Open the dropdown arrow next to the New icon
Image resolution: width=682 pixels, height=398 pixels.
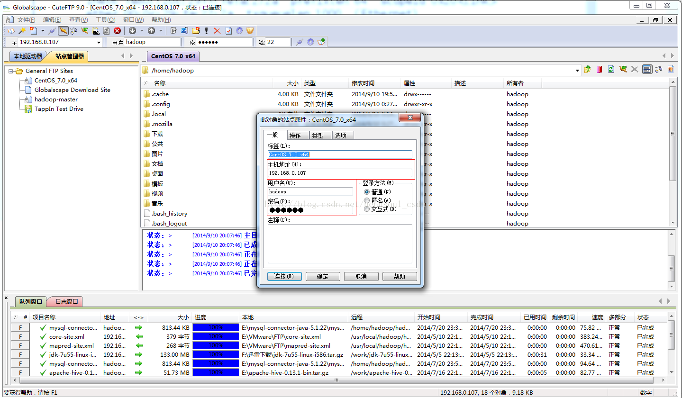(43, 31)
